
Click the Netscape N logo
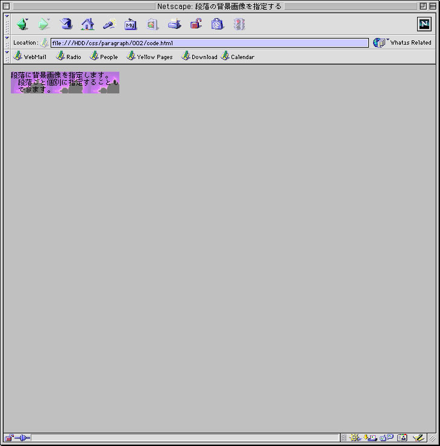tap(424, 24)
